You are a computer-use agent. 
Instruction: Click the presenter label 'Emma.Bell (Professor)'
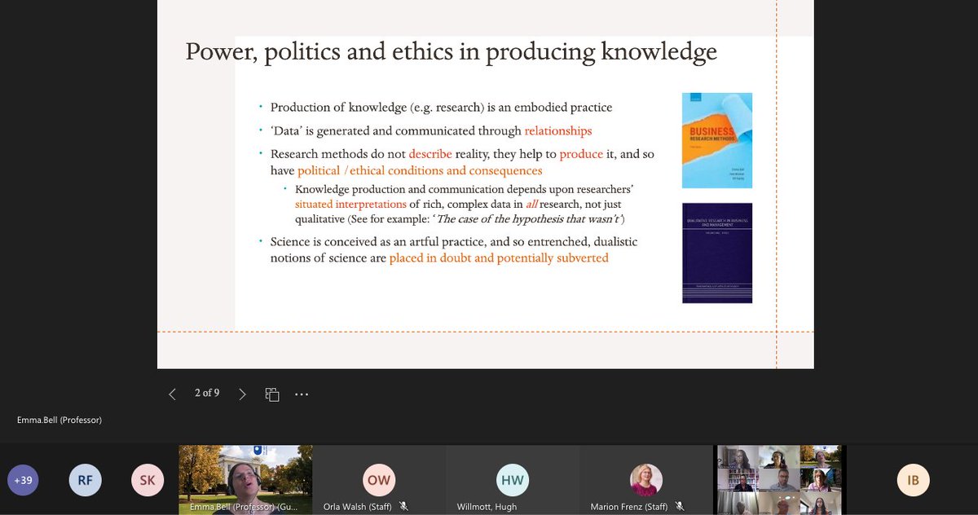[59, 420]
